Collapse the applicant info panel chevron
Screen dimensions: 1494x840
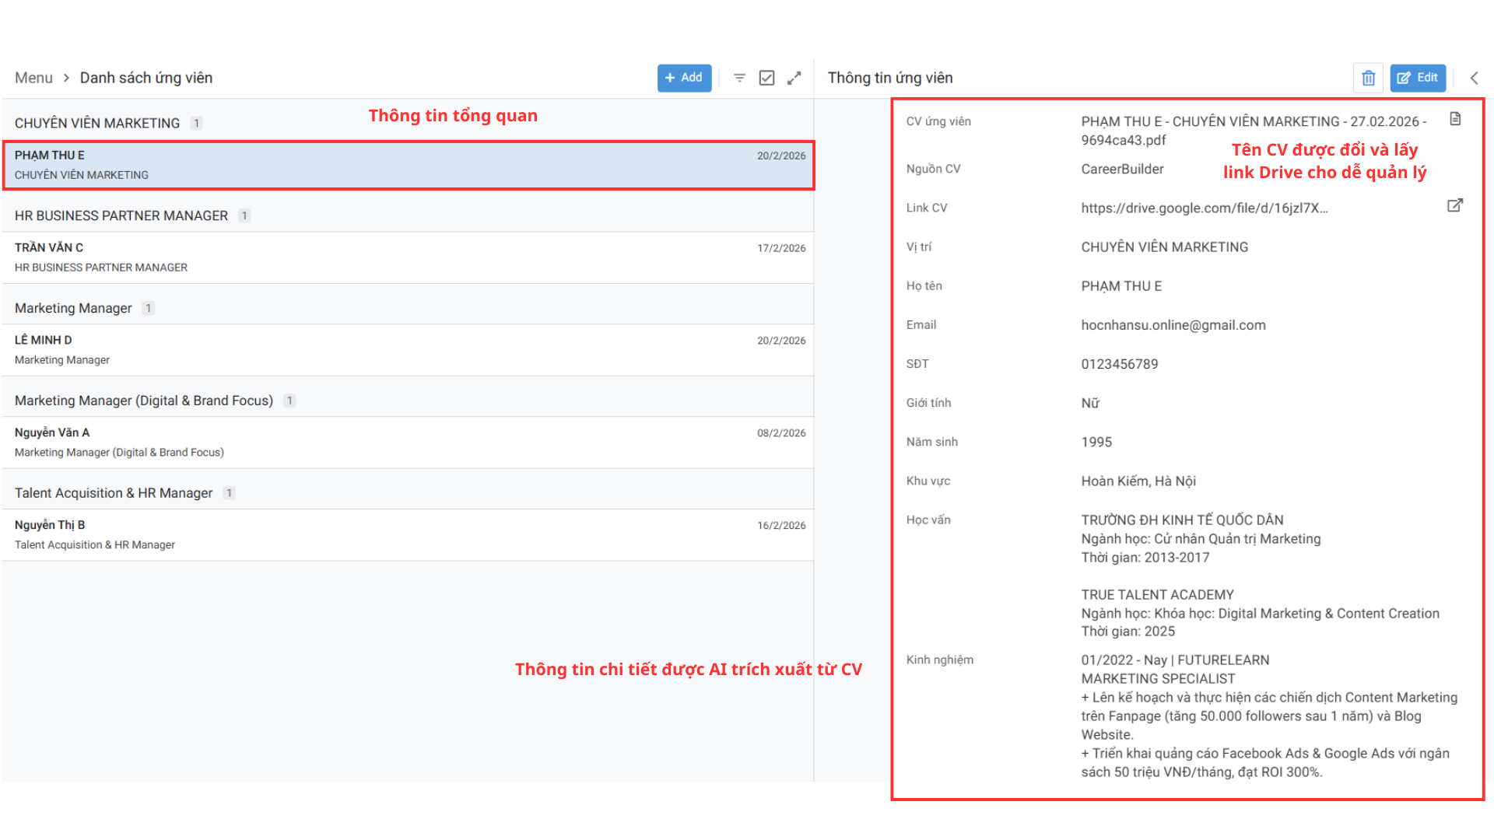tap(1474, 78)
